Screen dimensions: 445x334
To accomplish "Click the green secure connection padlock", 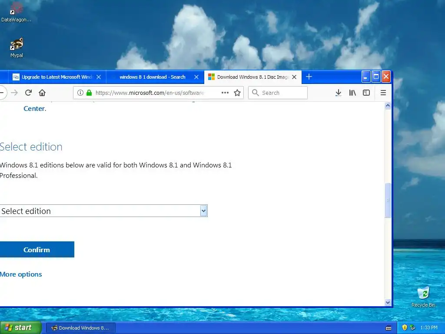I will tap(89, 93).
